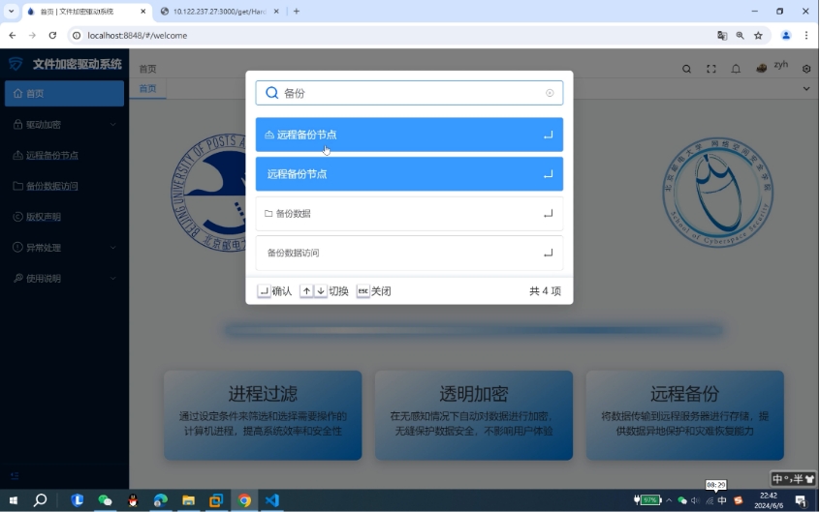Open 远程备份节点 in sidebar
The width and height of the screenshot is (820, 512).
pyautogui.click(x=64, y=156)
